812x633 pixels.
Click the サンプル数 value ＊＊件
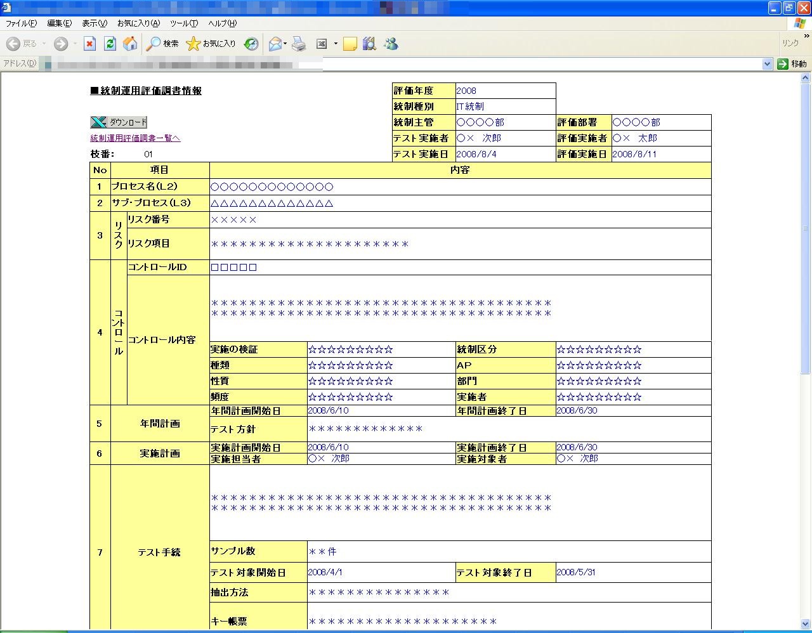pos(322,552)
